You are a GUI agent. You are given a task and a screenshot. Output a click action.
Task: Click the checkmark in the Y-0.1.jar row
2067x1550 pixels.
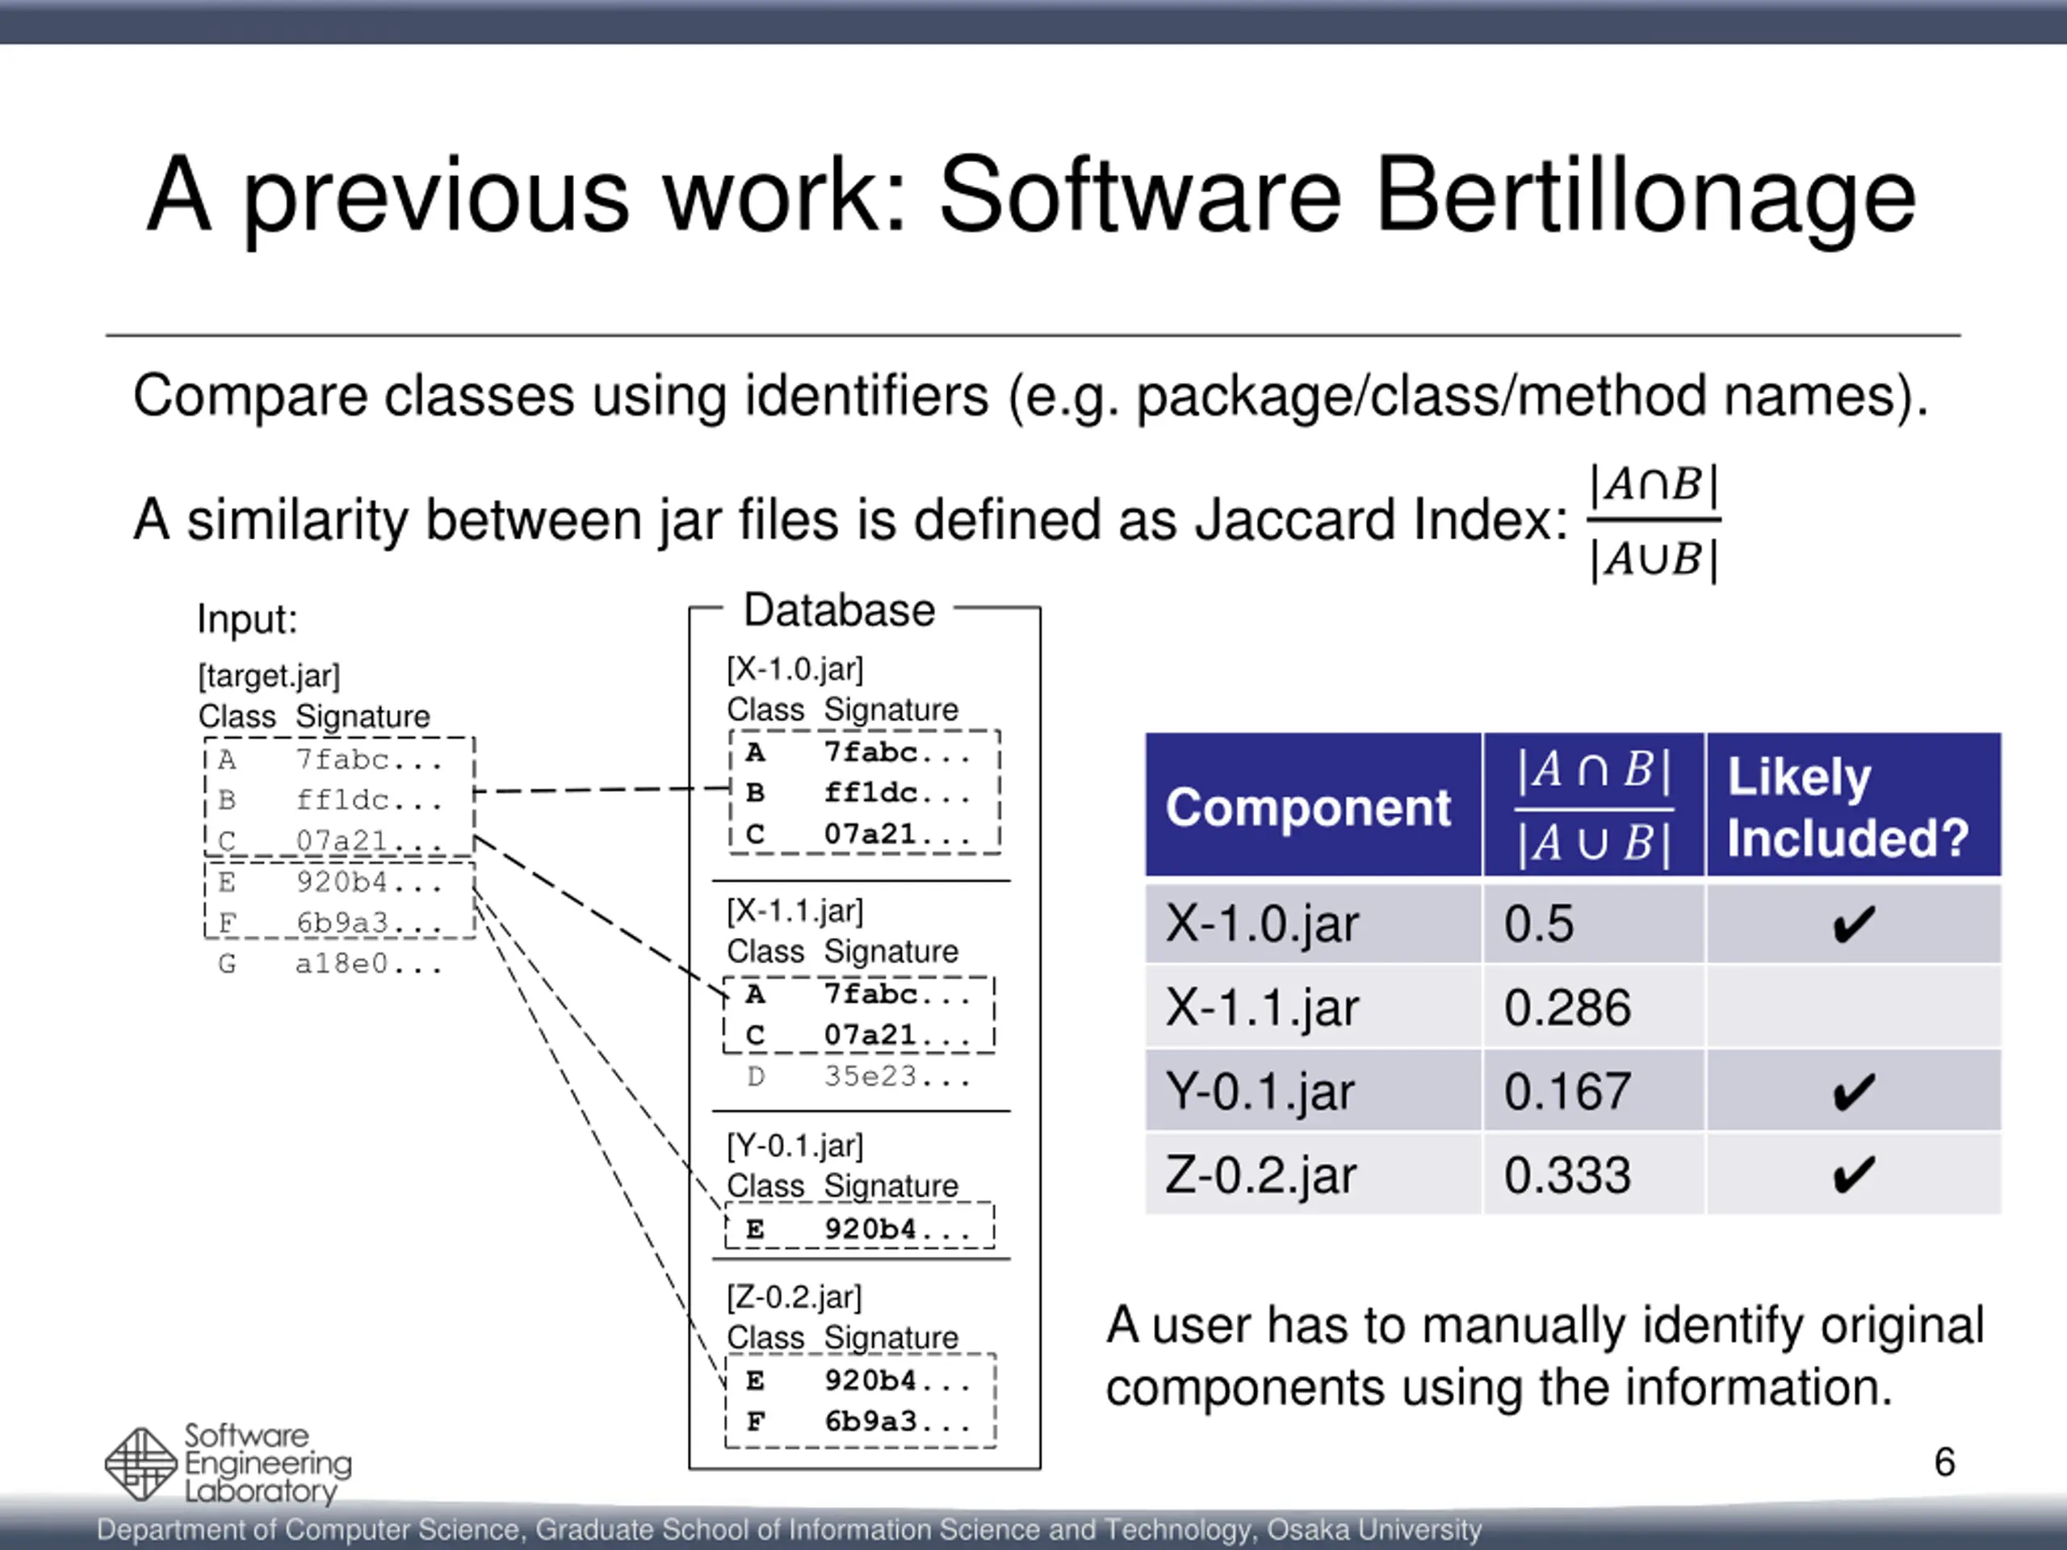(1853, 1092)
